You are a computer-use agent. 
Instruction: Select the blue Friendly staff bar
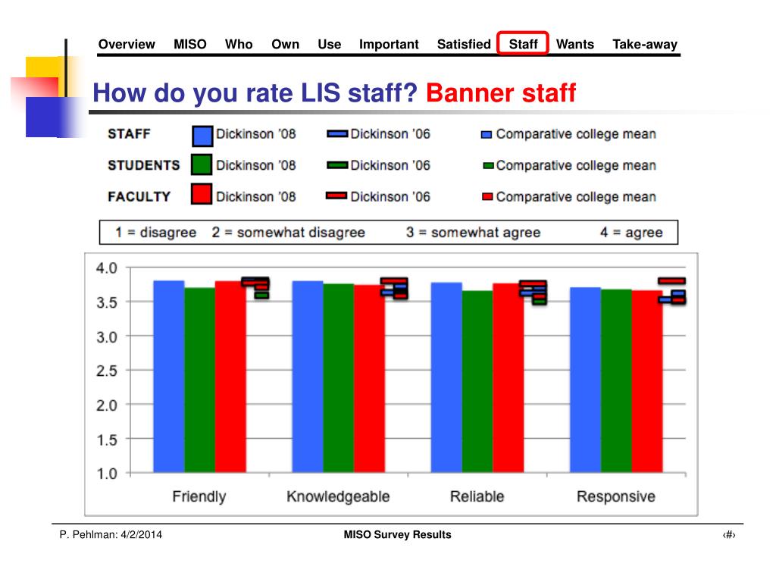coord(169,377)
